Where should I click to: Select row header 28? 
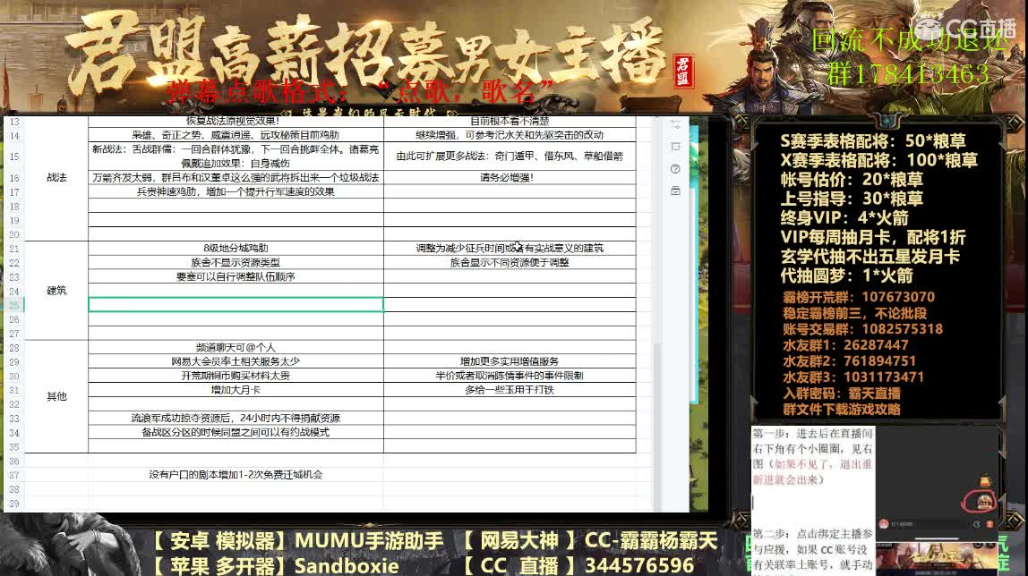[13, 348]
